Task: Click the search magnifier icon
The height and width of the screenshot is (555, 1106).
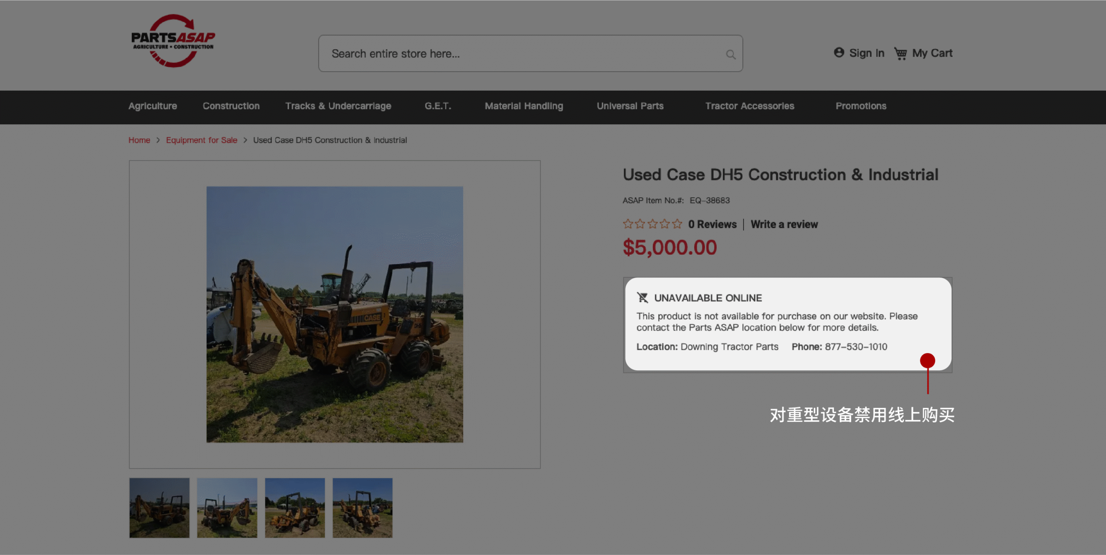Action: [731, 54]
